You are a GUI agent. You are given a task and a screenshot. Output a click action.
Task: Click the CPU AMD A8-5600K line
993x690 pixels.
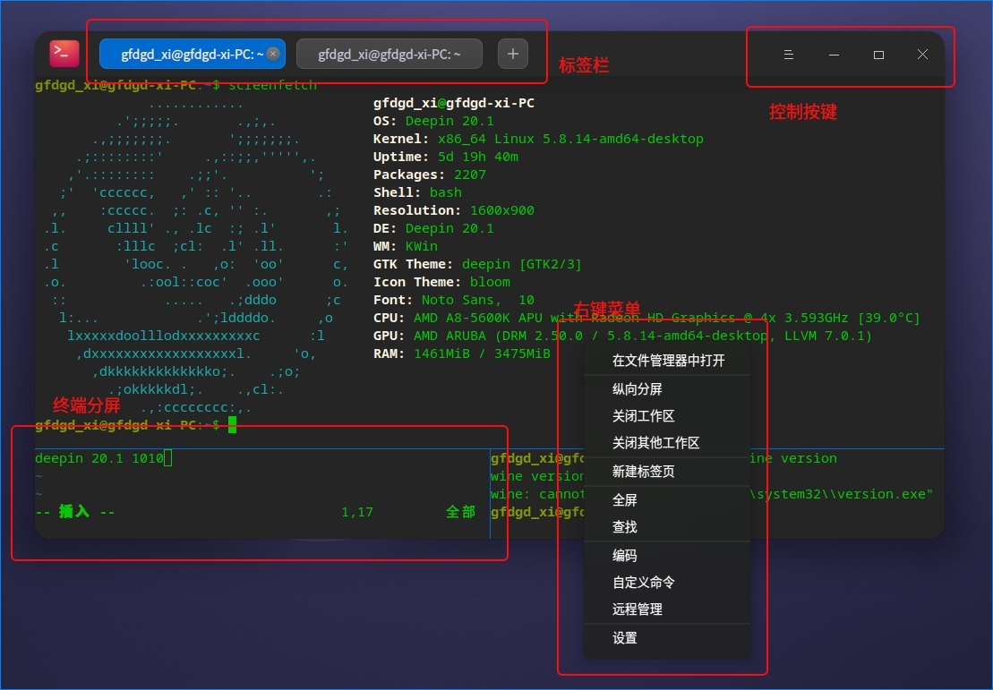point(646,318)
